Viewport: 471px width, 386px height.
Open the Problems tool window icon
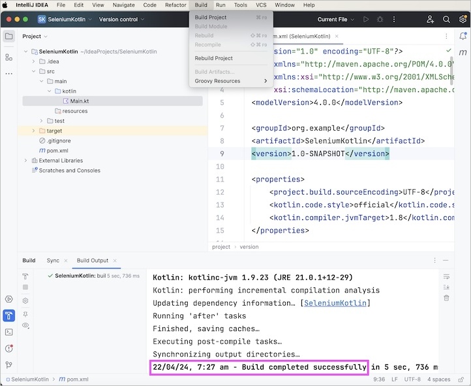coord(9,348)
